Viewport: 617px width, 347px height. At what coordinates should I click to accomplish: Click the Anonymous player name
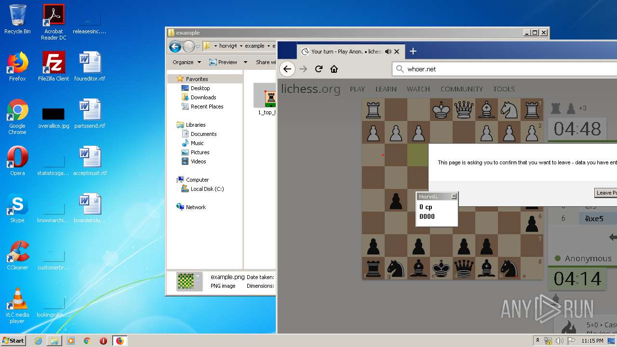coord(588,258)
